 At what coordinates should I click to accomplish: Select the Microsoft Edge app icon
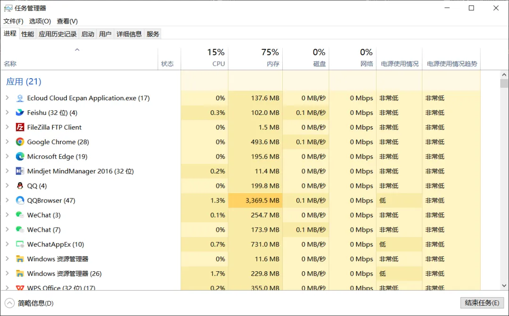[x=20, y=156]
